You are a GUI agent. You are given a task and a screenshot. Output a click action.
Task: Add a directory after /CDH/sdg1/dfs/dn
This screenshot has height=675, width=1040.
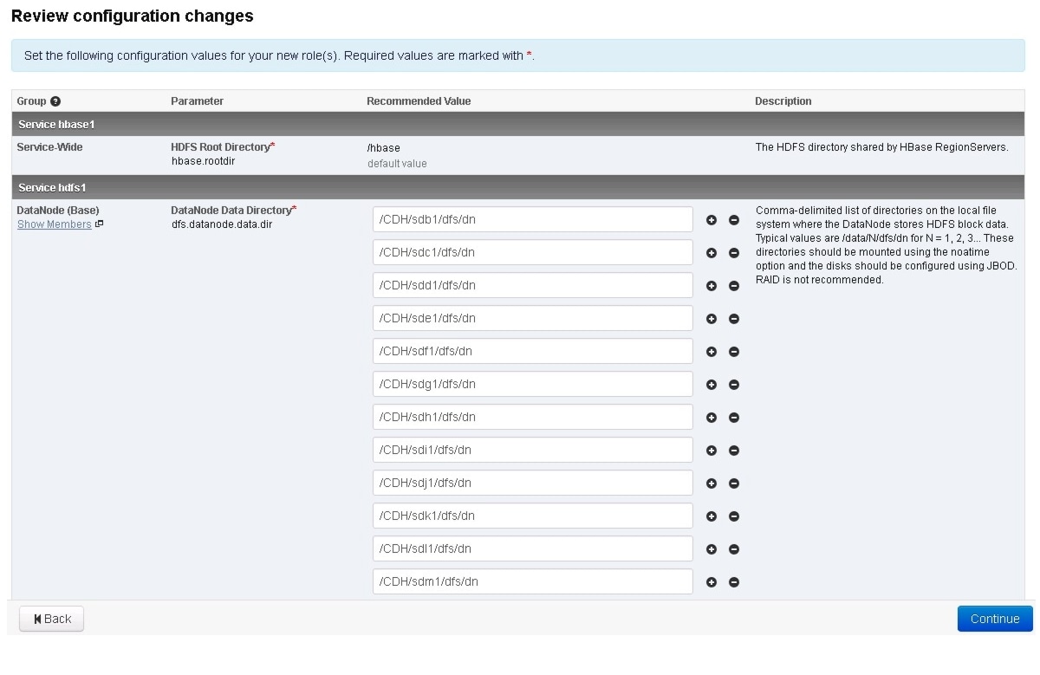[x=712, y=385]
